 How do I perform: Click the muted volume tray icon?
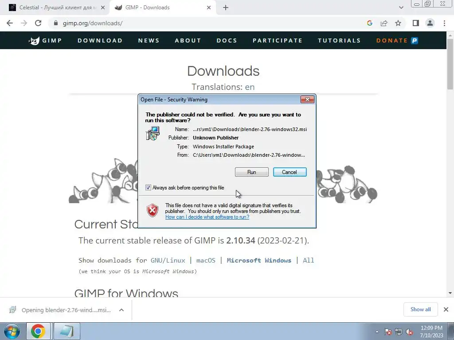(x=409, y=332)
